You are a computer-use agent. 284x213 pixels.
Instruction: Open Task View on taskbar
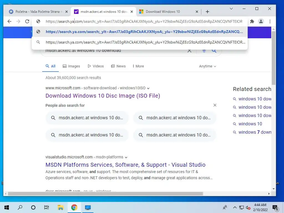tap(47, 207)
